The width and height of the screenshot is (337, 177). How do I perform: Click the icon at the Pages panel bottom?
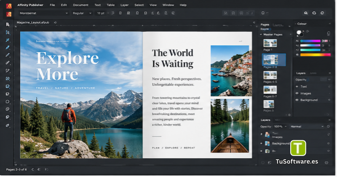click(x=289, y=115)
